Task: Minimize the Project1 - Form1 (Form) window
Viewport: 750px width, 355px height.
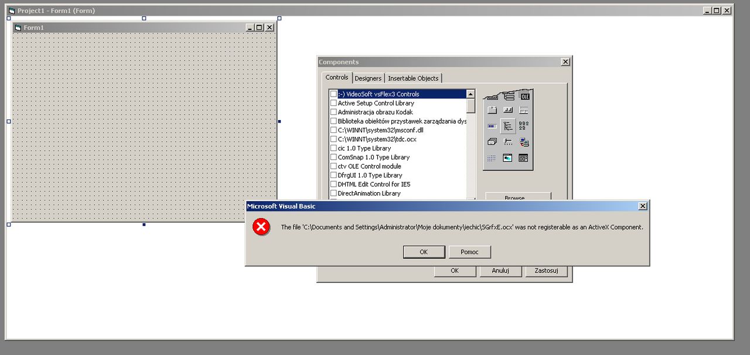Action: click(x=707, y=11)
